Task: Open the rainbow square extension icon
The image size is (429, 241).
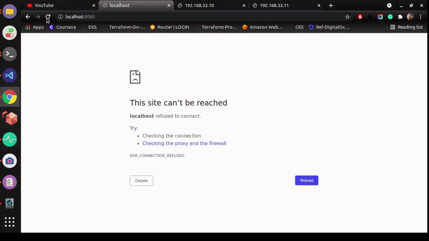Action: [x=380, y=17]
